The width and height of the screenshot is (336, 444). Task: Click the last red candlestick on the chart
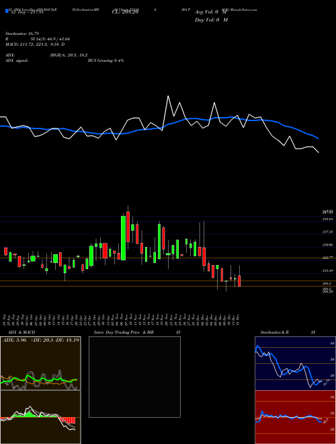tap(239, 281)
